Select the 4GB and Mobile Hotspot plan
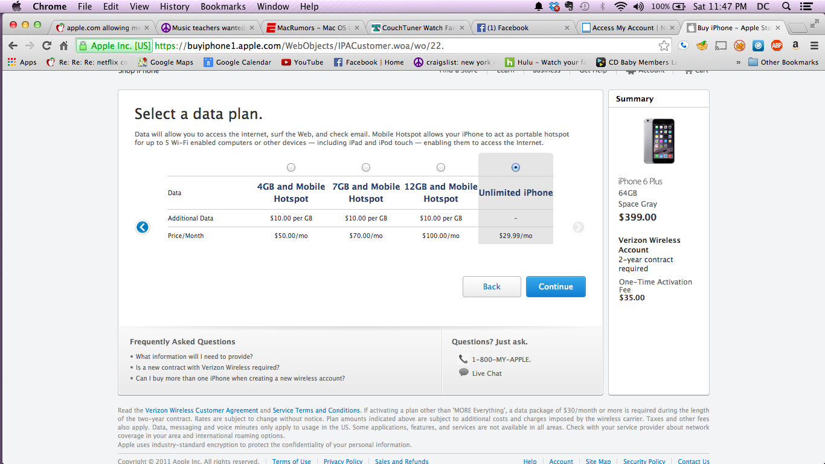 coord(291,167)
